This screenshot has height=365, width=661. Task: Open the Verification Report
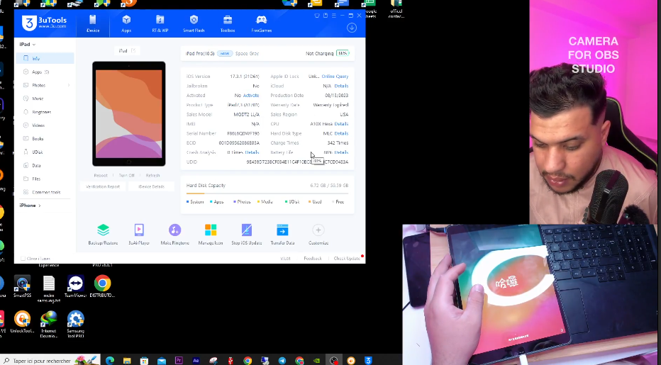click(x=103, y=186)
